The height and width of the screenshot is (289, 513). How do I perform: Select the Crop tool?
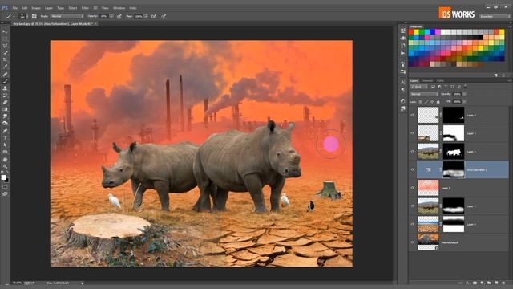tap(5, 60)
